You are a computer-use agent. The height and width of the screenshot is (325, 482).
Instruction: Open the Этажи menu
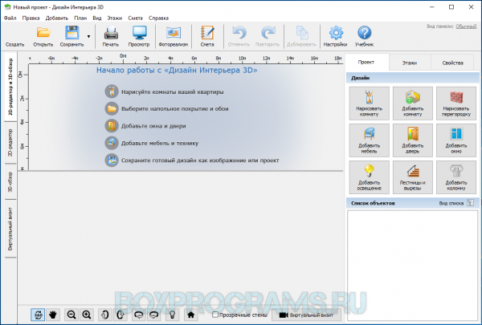pyautogui.click(x=114, y=18)
